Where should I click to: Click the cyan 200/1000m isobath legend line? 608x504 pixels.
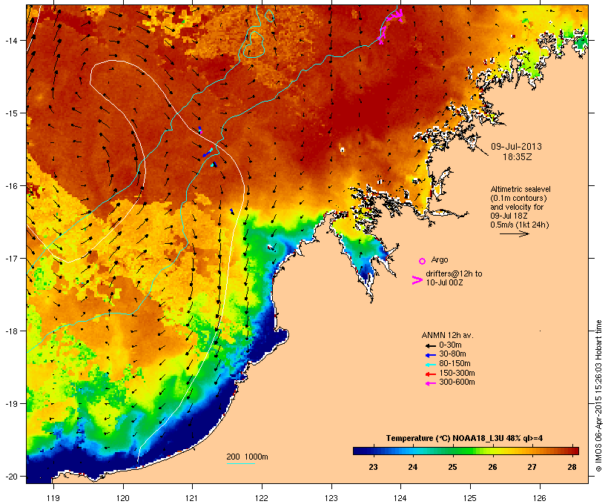(x=241, y=463)
